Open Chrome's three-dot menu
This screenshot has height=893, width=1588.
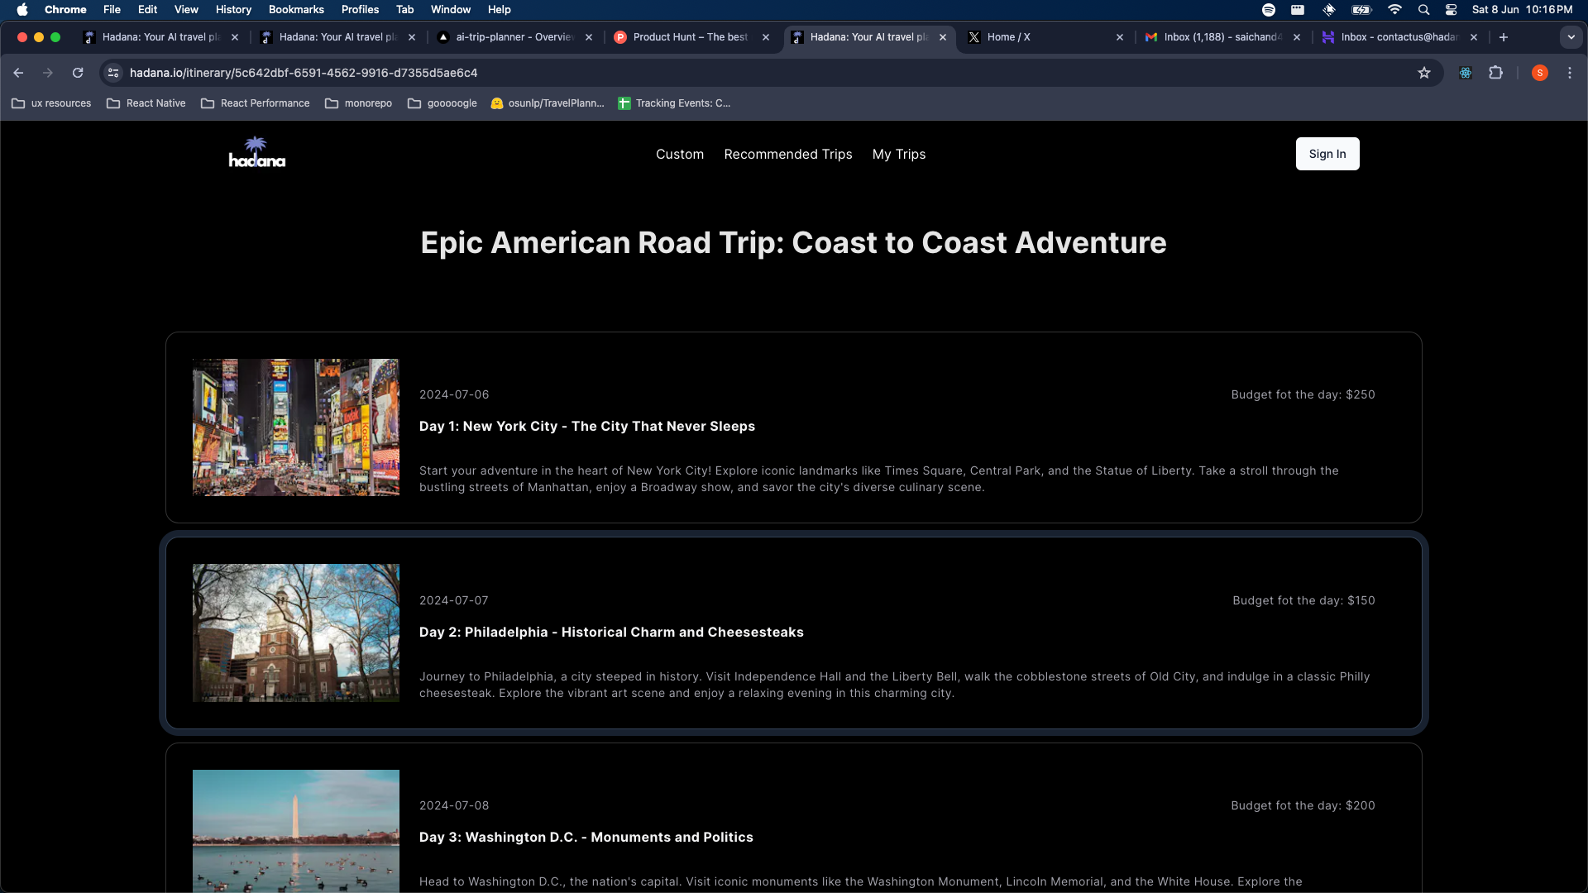(x=1570, y=73)
